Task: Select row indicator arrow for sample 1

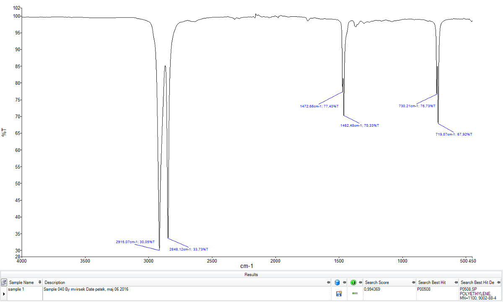Action: tap(4, 294)
